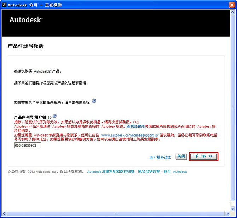Click the horizontal scrollbar left arrow
This screenshot has height=218, width=237.
(4, 214)
